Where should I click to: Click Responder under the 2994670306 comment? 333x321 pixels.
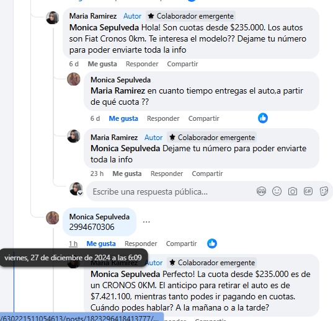coord(141,244)
